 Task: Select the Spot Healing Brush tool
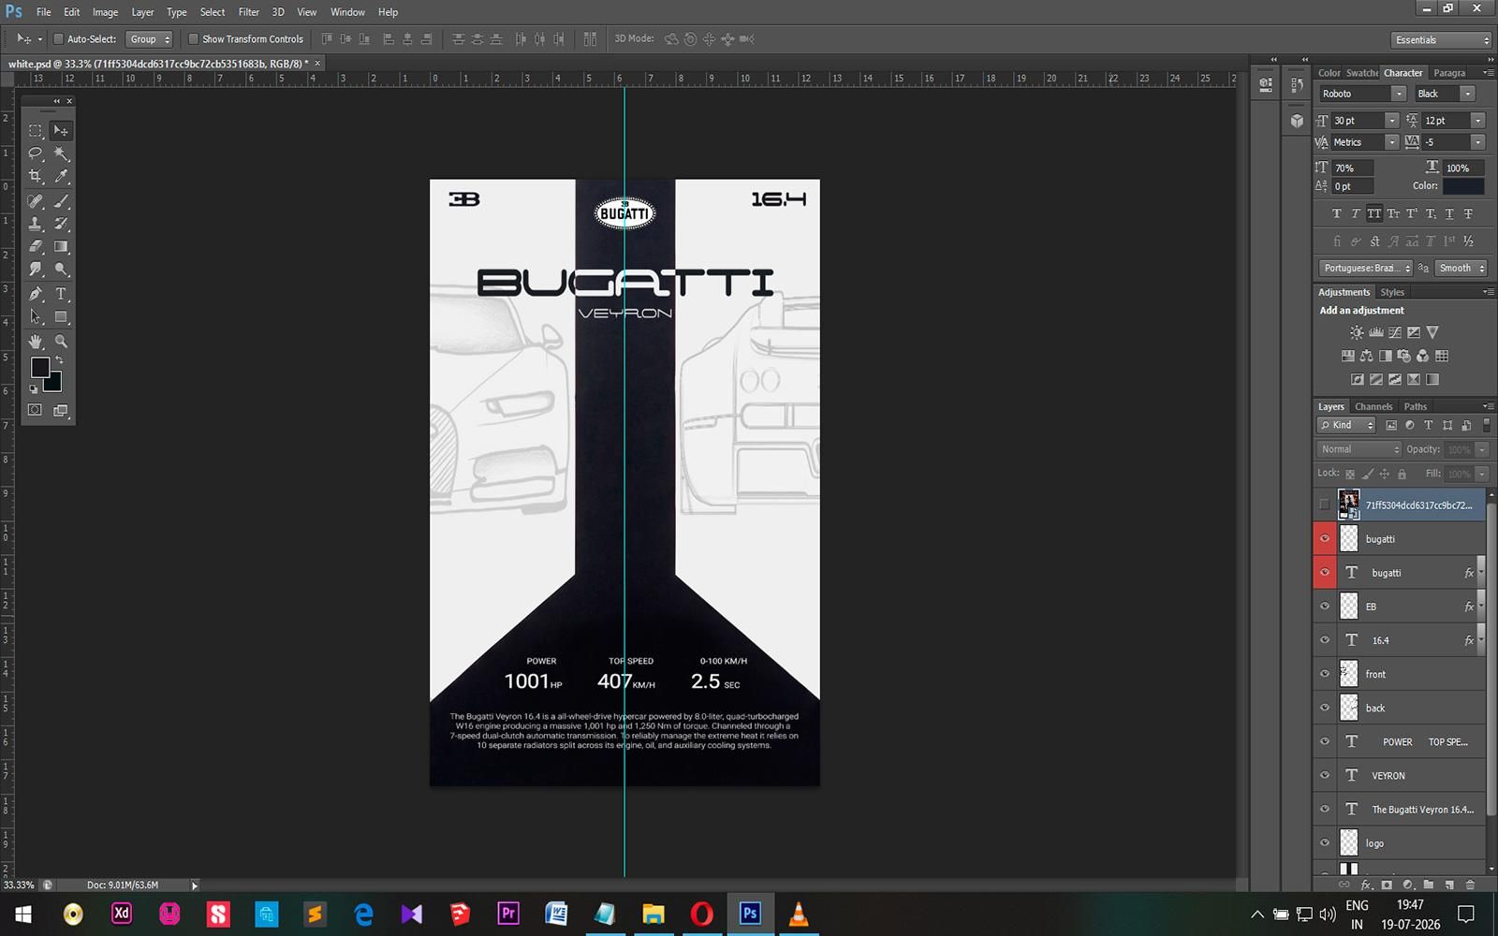click(x=36, y=201)
